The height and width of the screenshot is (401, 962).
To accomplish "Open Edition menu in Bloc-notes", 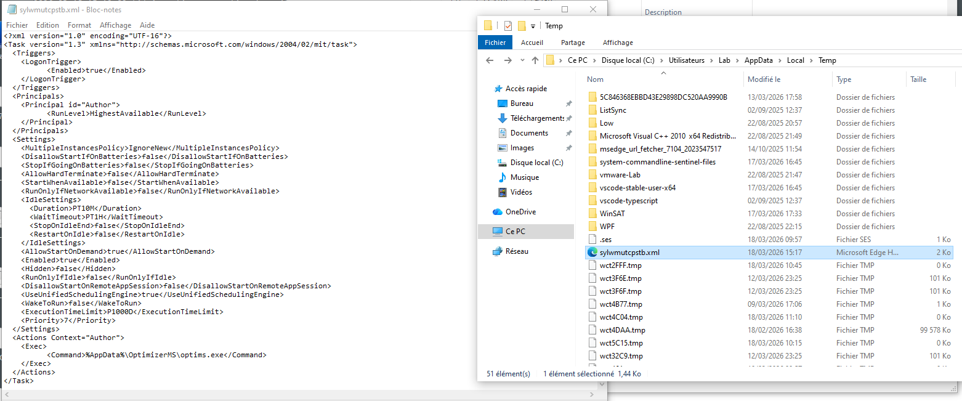I will (x=47, y=25).
